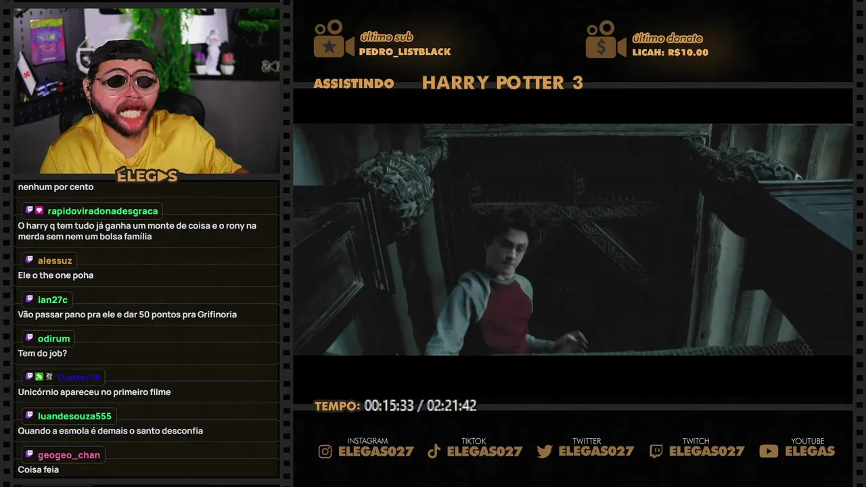The width and height of the screenshot is (866, 487).
Task: Click the Twitch badge beside ian27c
Action: pyautogui.click(x=29, y=300)
